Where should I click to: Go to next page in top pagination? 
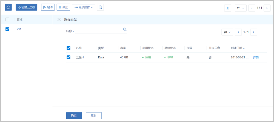(x=267, y=8)
